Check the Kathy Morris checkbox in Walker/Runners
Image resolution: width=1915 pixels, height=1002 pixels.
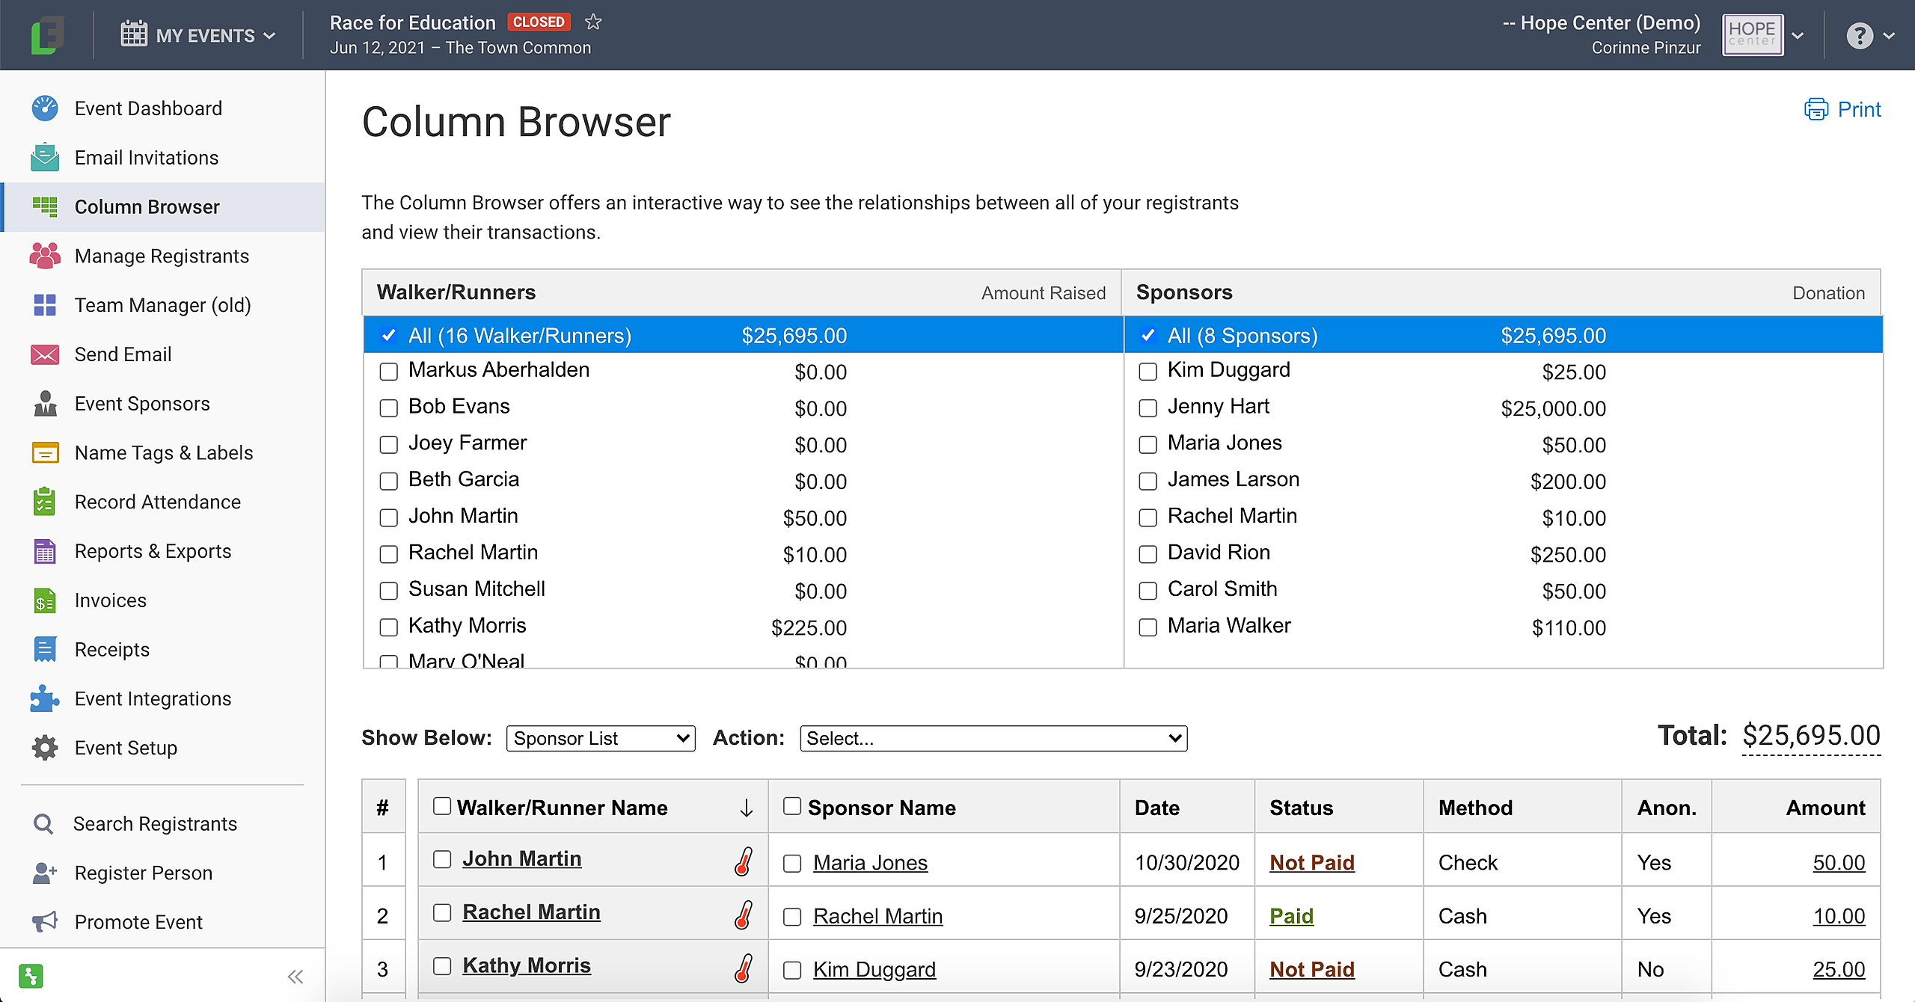pos(388,627)
